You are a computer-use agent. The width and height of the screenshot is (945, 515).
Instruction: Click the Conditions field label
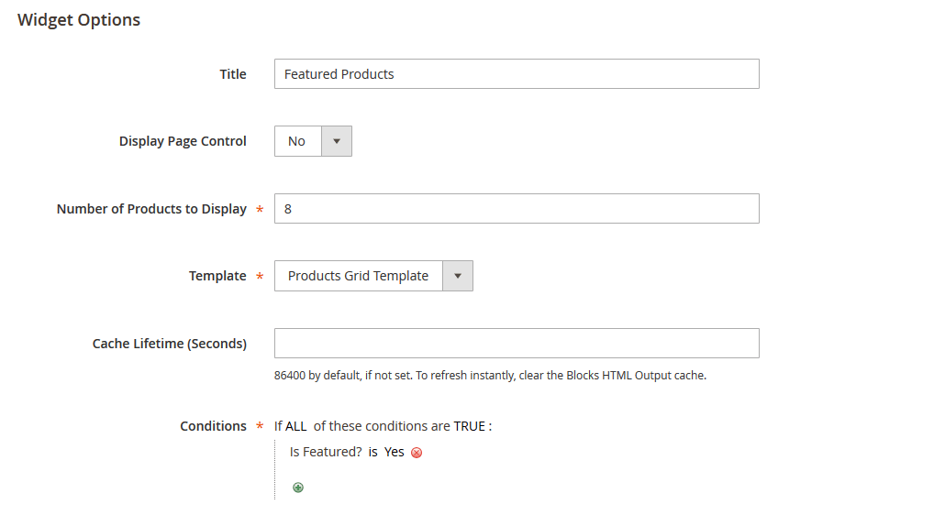pos(213,426)
